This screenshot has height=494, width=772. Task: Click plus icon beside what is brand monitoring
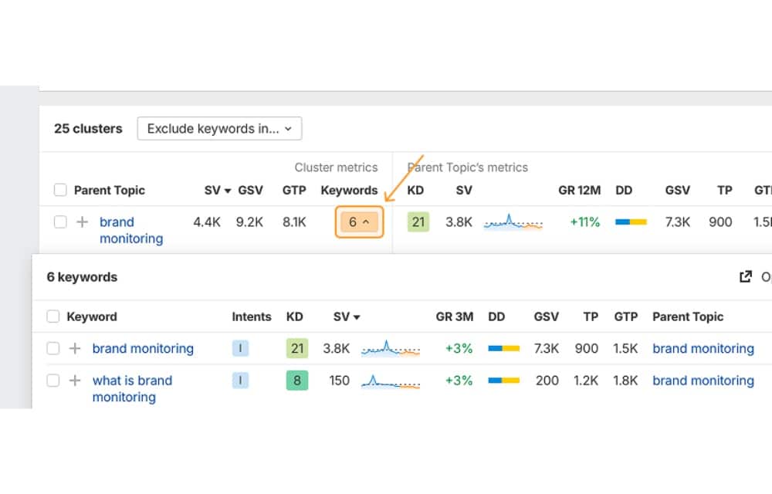pyautogui.click(x=75, y=381)
